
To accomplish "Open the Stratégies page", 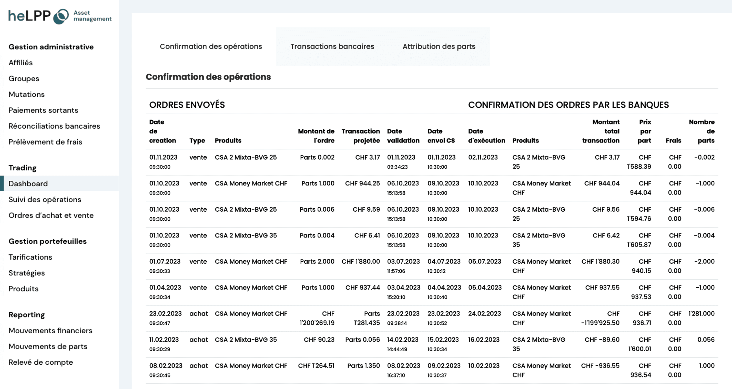I will click(27, 273).
